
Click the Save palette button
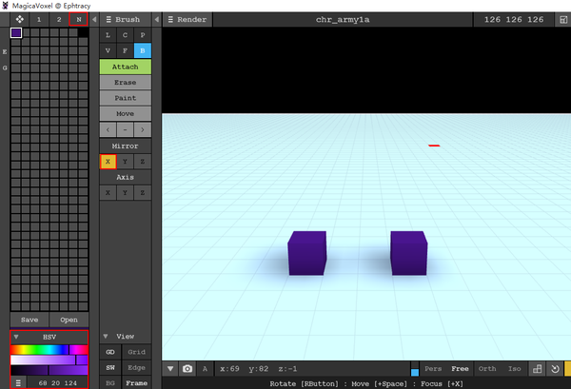29,320
